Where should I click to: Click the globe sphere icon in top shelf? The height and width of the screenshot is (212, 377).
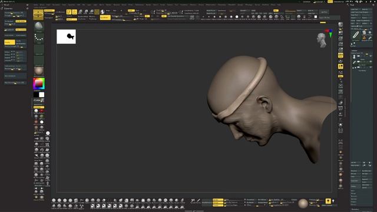(102, 12)
